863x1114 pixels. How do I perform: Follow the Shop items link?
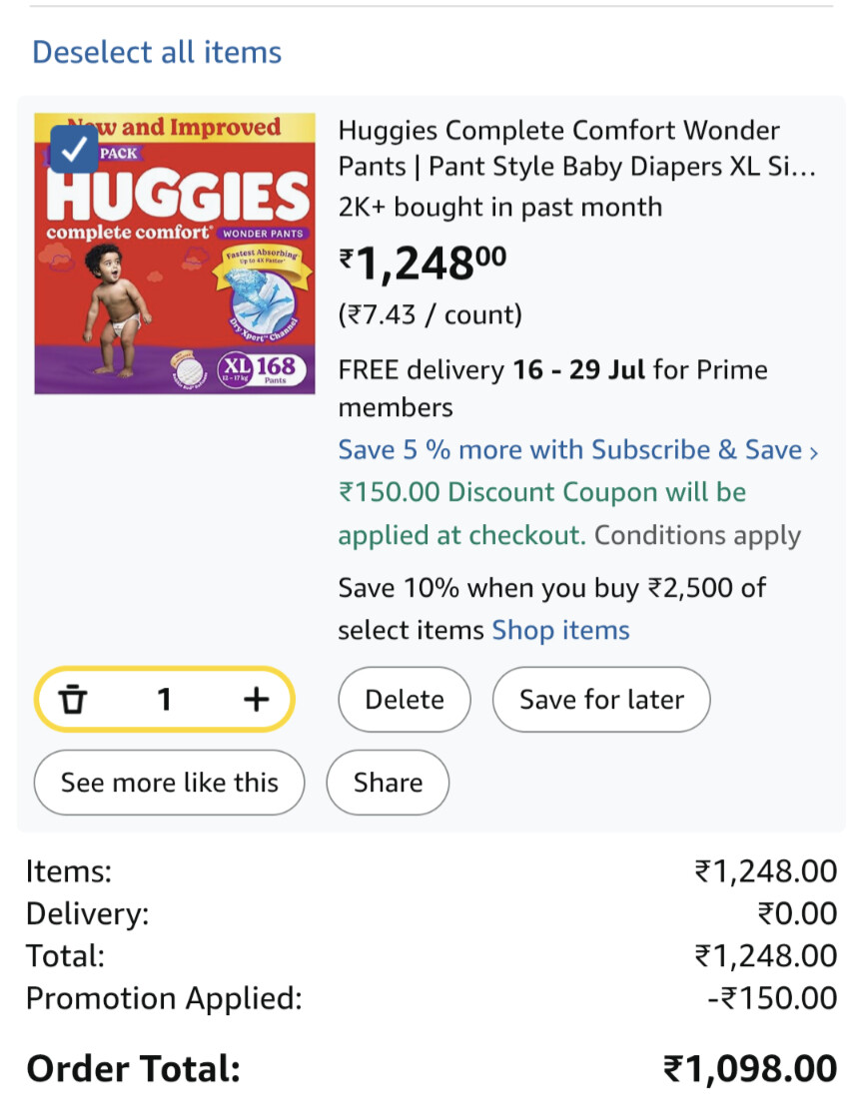click(561, 630)
